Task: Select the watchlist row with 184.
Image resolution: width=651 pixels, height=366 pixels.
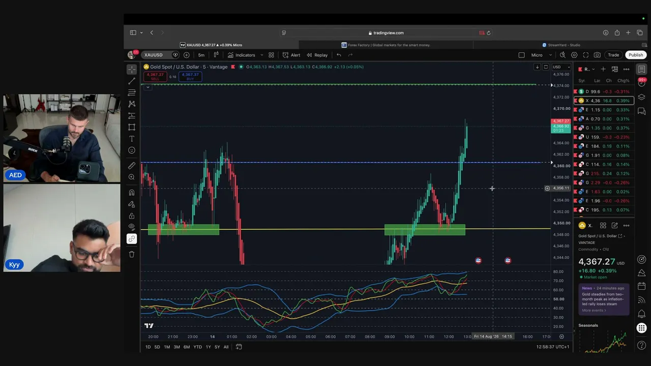Action: [604, 146]
